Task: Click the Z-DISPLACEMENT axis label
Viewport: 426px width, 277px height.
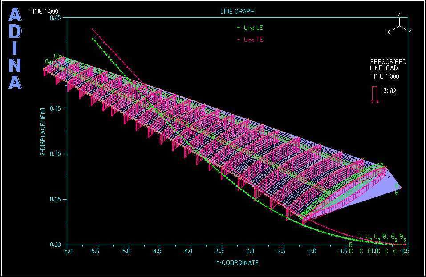Action: [42, 131]
